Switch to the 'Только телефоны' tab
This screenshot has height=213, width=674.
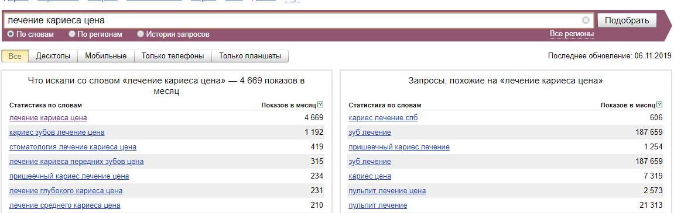point(173,56)
